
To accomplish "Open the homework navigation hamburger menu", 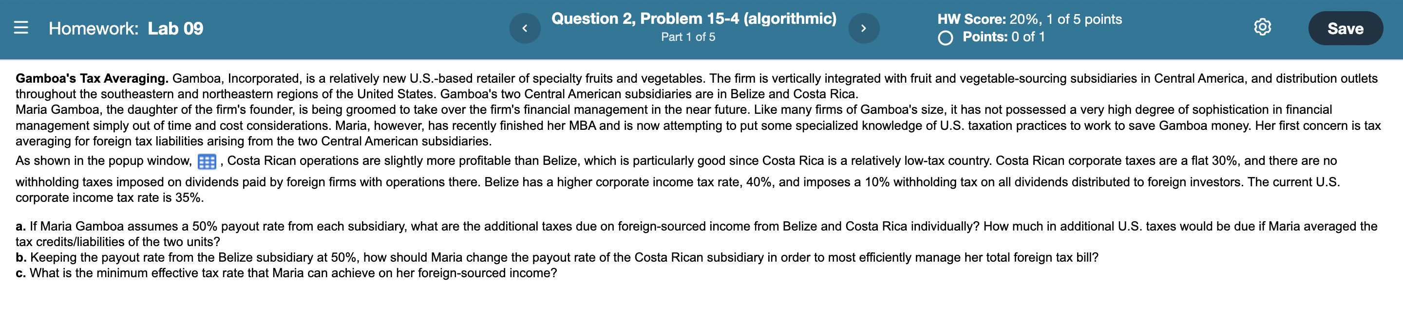I will (x=21, y=28).
